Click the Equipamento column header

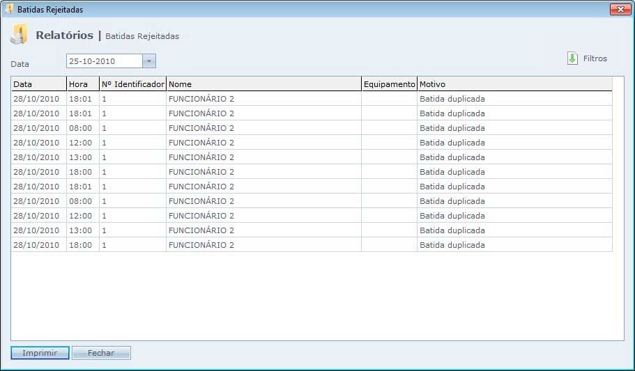[x=389, y=84]
